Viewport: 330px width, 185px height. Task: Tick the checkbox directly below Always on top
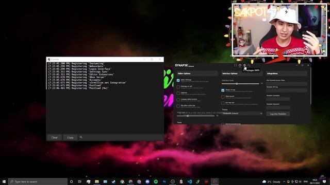pos(223,97)
